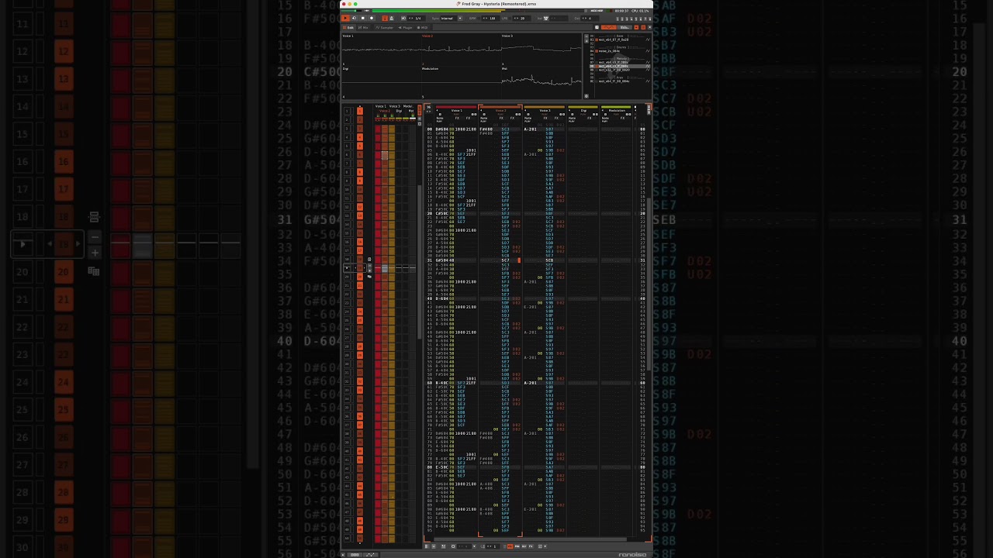Click the LPB value field showing 20
This screenshot has width=993, height=558.
(x=522, y=18)
